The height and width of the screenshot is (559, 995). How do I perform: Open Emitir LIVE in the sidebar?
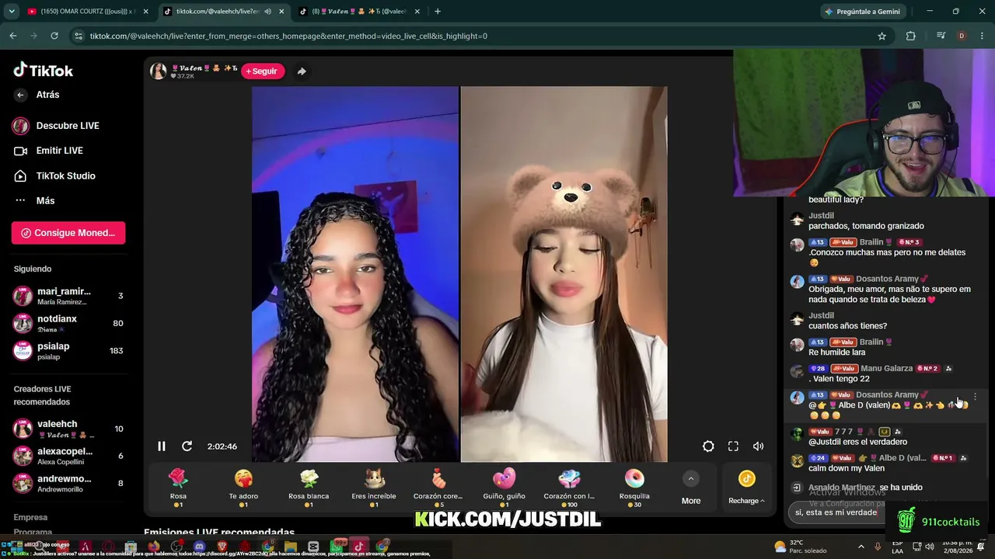tap(48, 151)
